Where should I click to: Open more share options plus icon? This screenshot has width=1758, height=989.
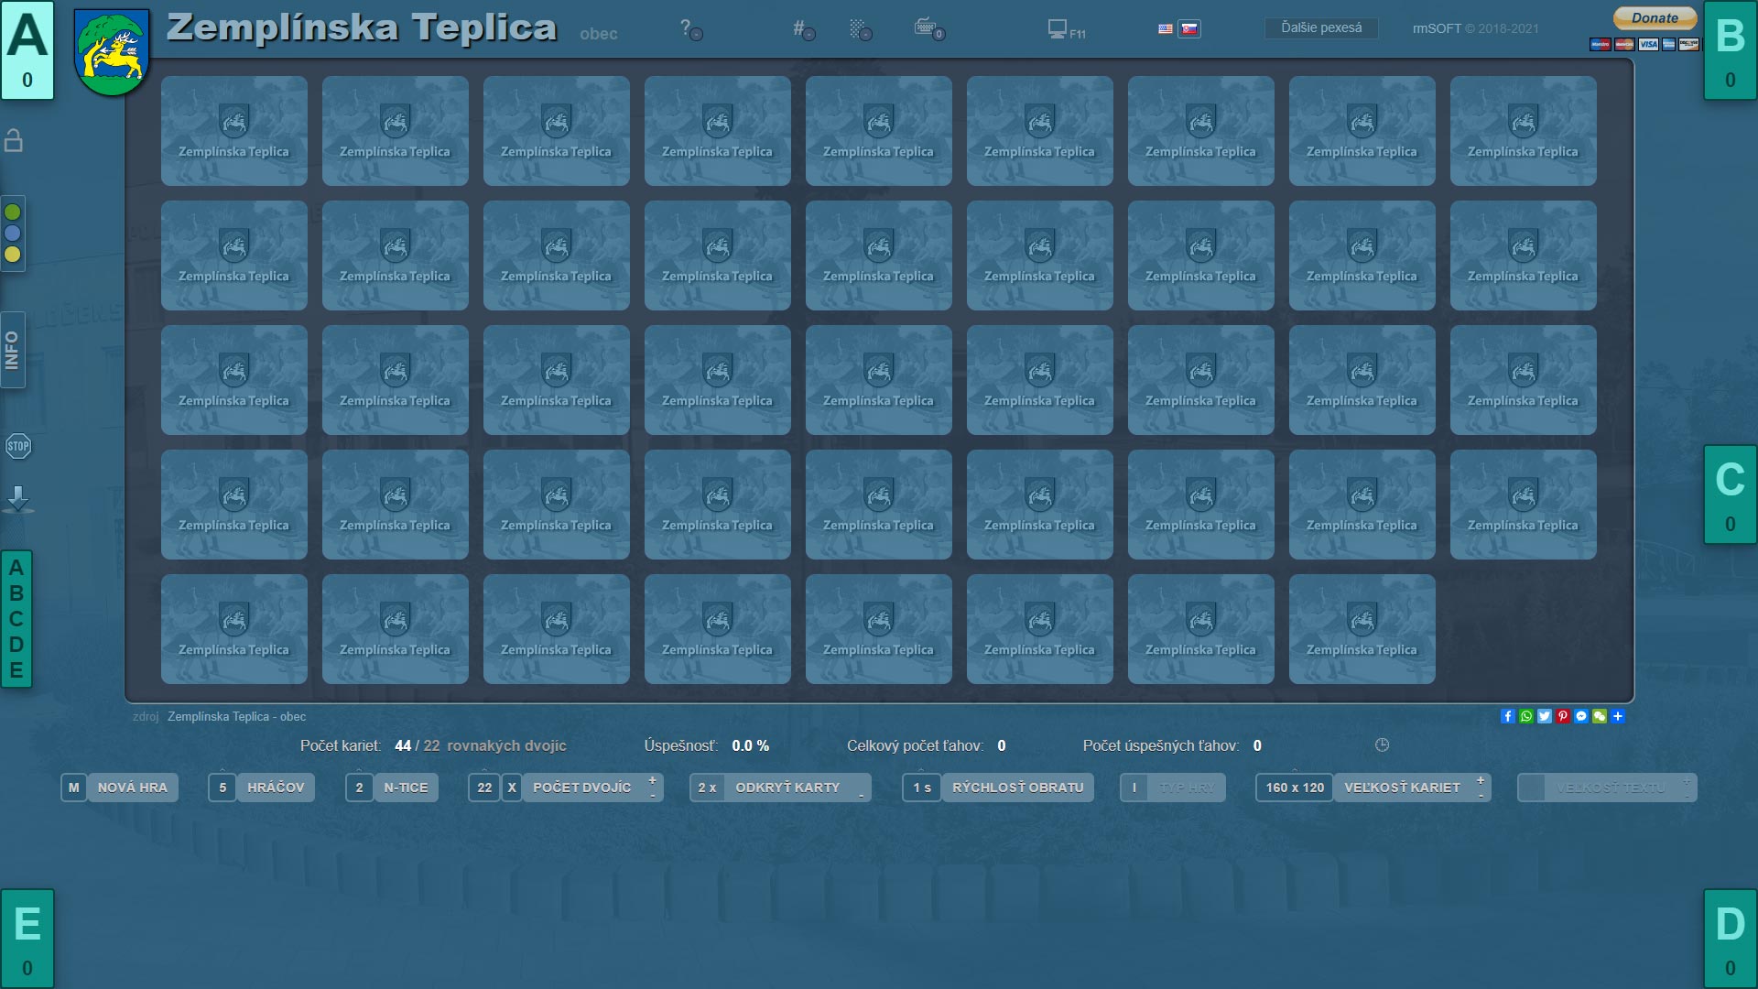1618,716
